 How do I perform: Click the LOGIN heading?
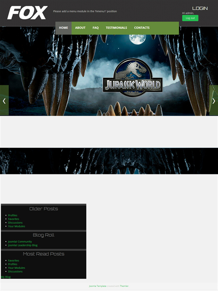(x=200, y=8)
